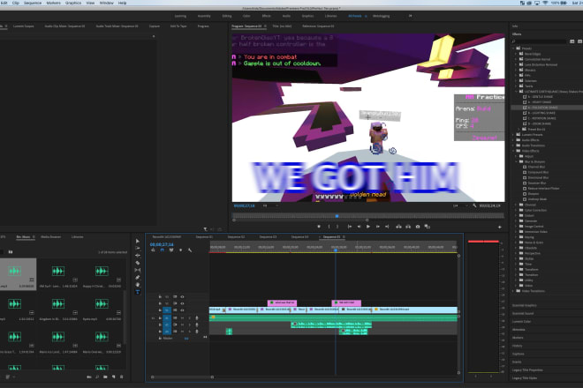Open Program Monitor settings wrench
The width and height of the screenshot is (583, 388).
(x=475, y=205)
